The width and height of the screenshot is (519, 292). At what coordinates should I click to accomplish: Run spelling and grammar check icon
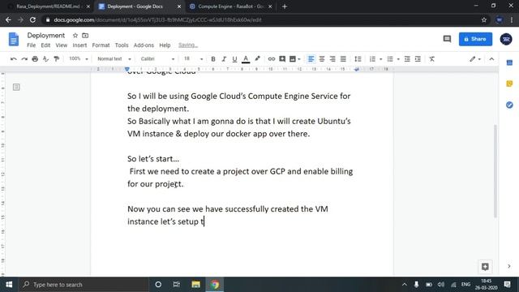click(x=45, y=59)
